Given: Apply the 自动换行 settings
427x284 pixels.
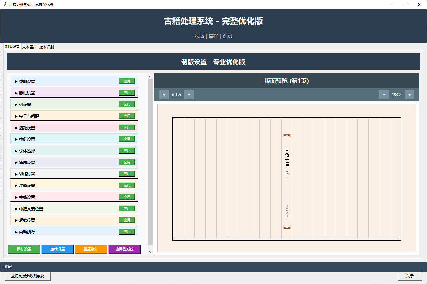Looking at the screenshot, I should click(127, 231).
